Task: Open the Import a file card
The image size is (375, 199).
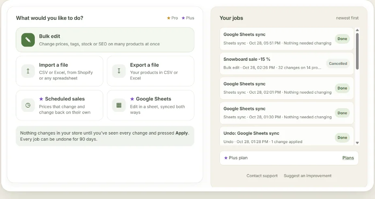Action: (x=60, y=71)
